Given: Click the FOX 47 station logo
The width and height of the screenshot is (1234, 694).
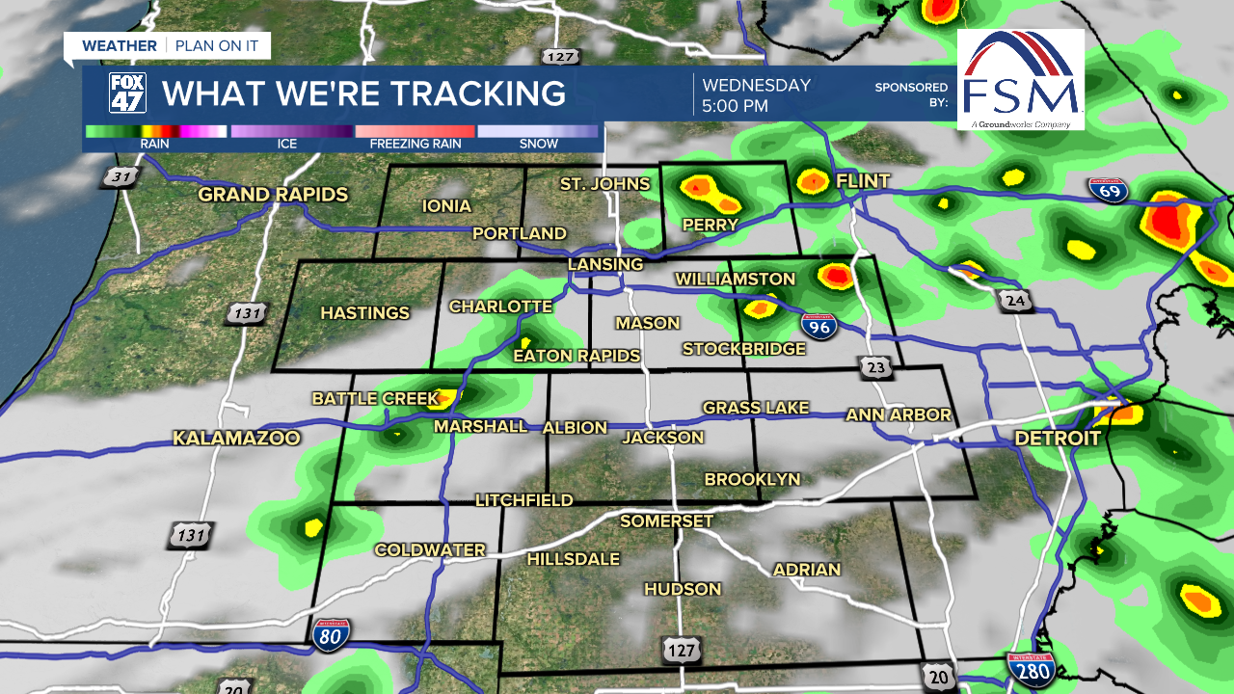Looking at the screenshot, I should click(126, 93).
